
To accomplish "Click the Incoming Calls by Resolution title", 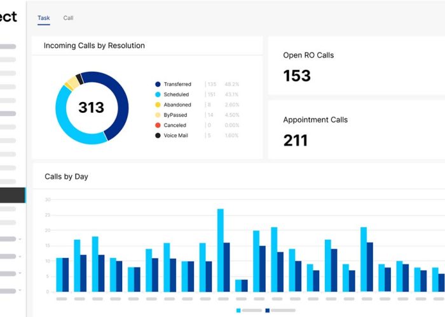I will (x=94, y=46).
